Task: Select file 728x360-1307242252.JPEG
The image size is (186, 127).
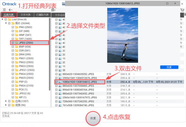Action: [x=78, y=102]
